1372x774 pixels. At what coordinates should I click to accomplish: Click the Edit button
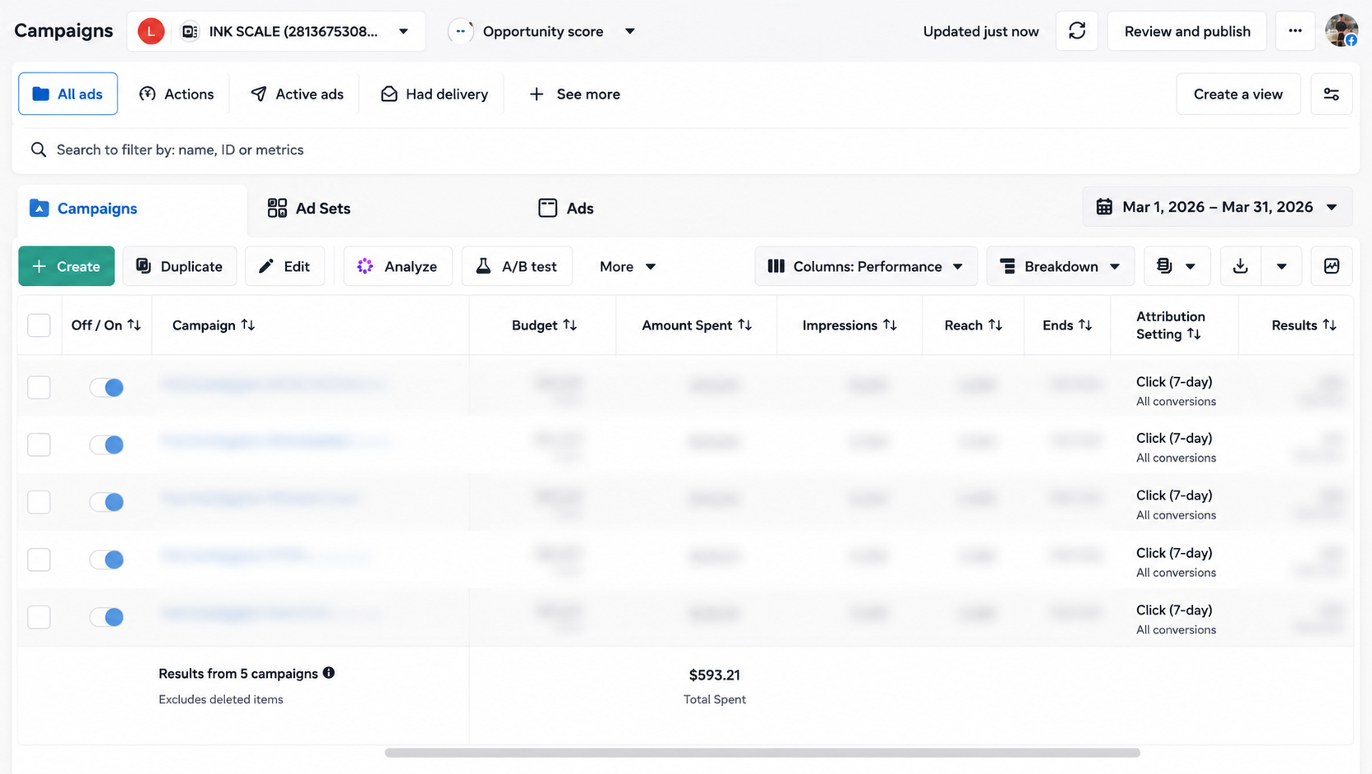[x=284, y=266]
